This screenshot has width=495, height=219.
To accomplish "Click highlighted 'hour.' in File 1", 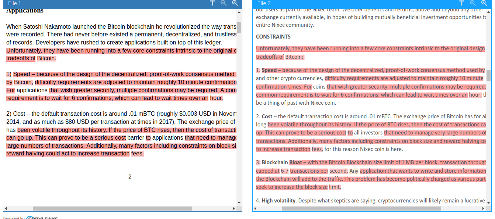I will (x=217, y=98).
